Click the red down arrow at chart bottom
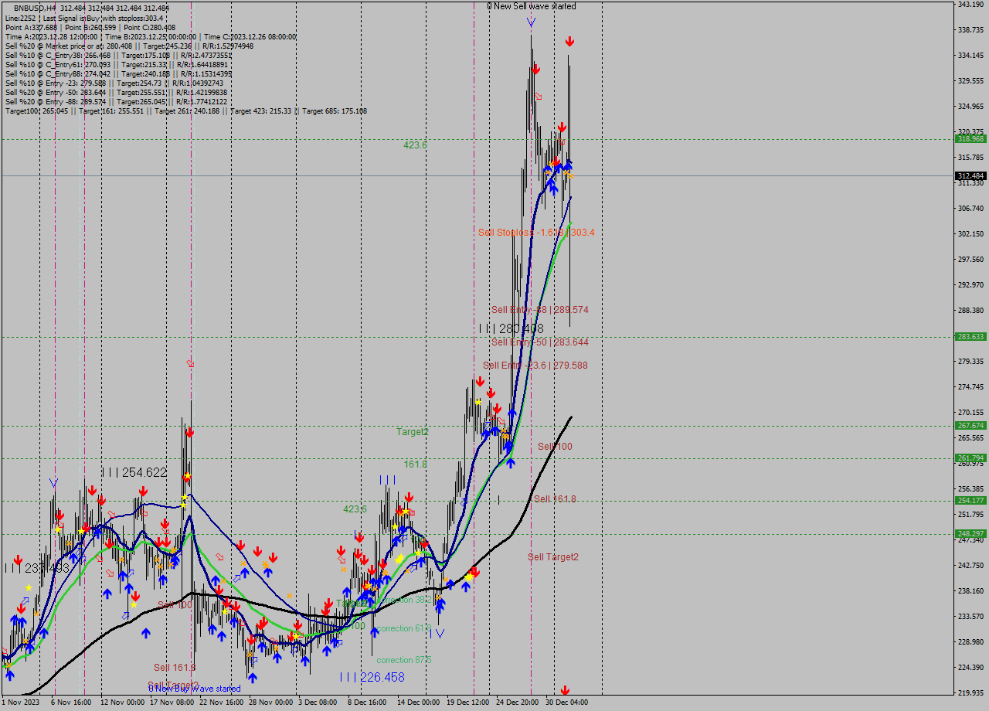The width and height of the screenshot is (989, 711). click(x=565, y=690)
